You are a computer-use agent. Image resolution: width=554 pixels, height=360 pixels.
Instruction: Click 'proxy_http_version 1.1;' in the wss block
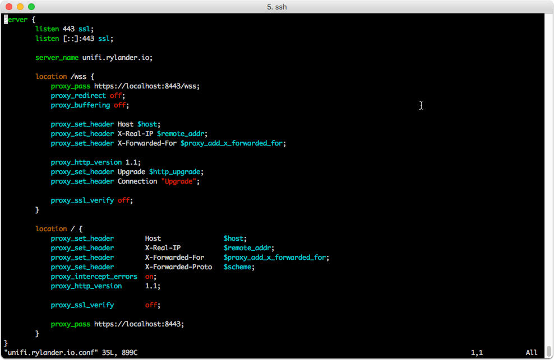pyautogui.click(x=96, y=162)
